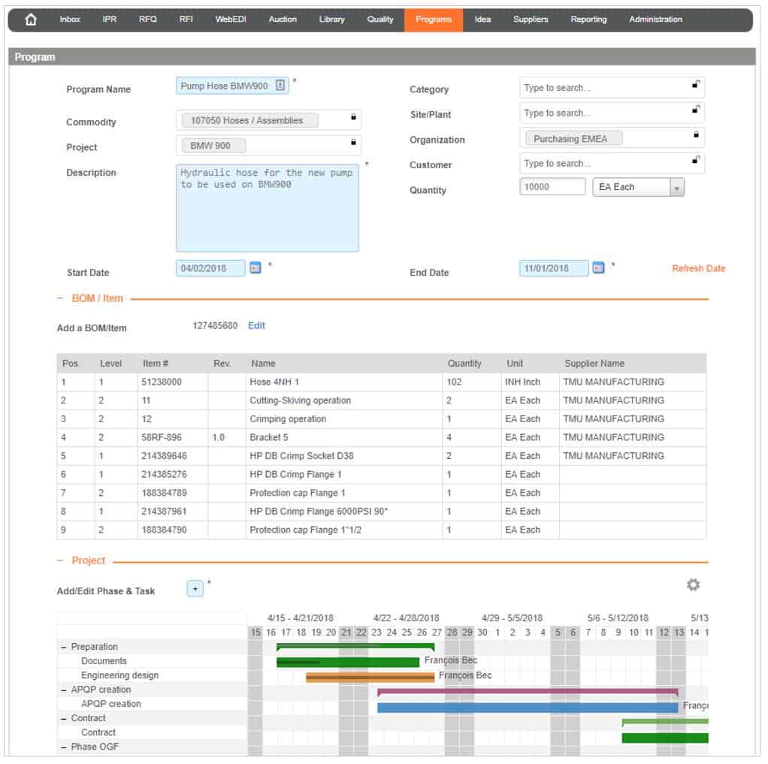Open the RFQ menu
Screen dimensions: 768x764
coord(148,20)
